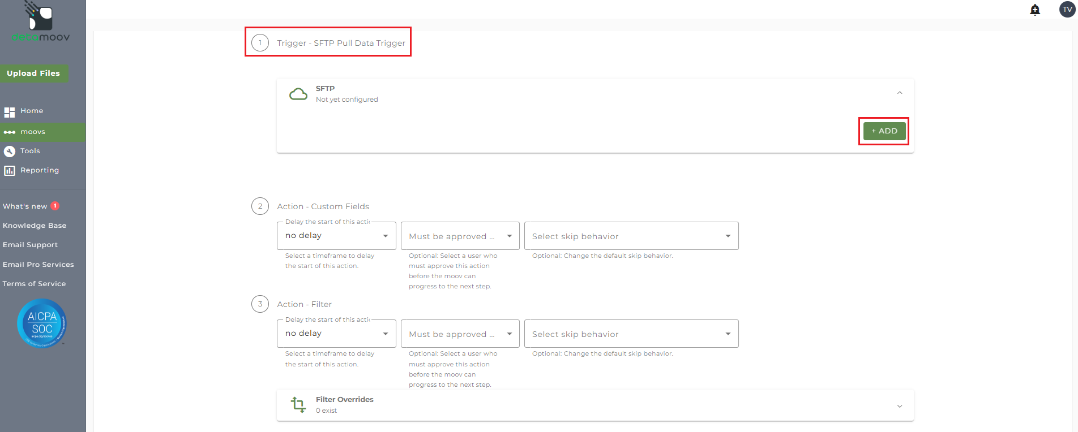Click the Upload Files button
This screenshot has height=432, width=1078.
pos(33,74)
